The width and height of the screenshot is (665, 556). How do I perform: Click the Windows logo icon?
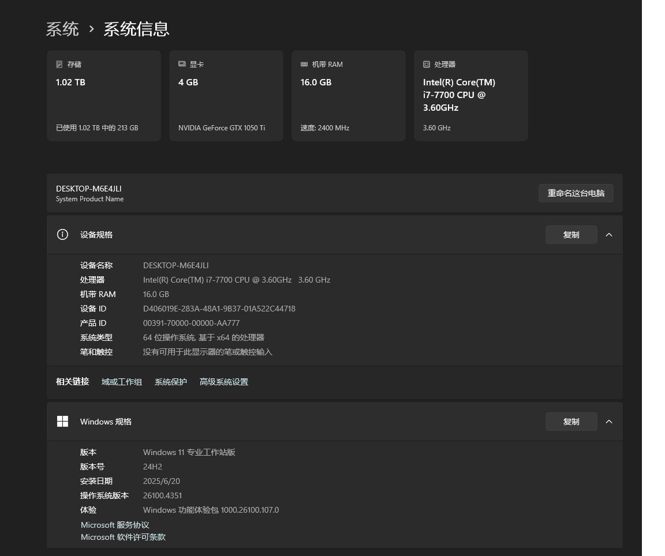(62, 421)
